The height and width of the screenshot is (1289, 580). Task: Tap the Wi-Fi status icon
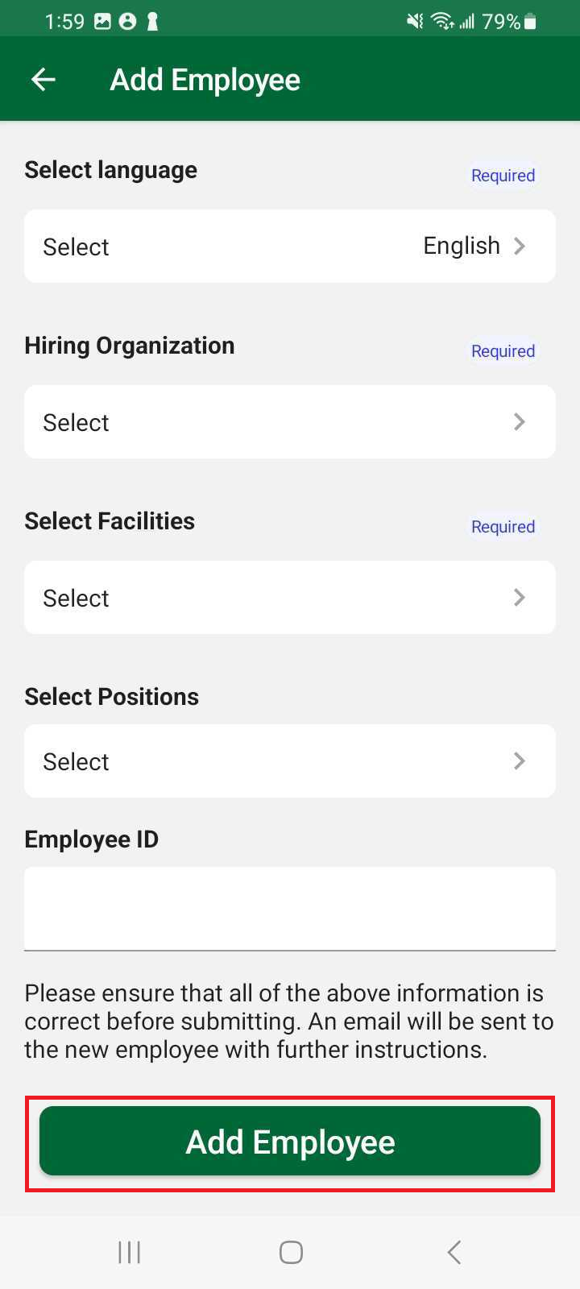[x=441, y=22]
